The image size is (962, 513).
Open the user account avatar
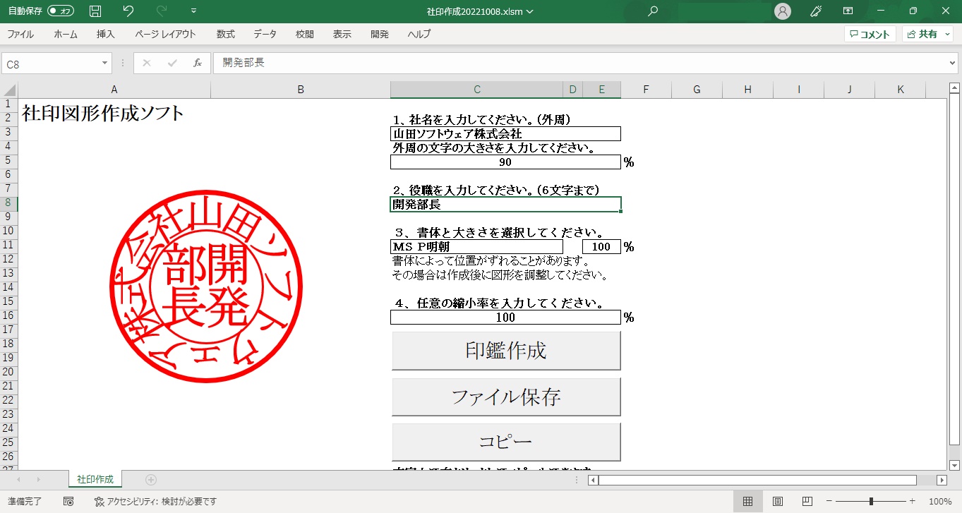(782, 11)
